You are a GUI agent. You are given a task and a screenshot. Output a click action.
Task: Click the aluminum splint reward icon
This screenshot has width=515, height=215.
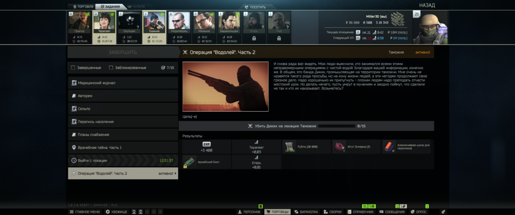pyautogui.click(x=390, y=147)
